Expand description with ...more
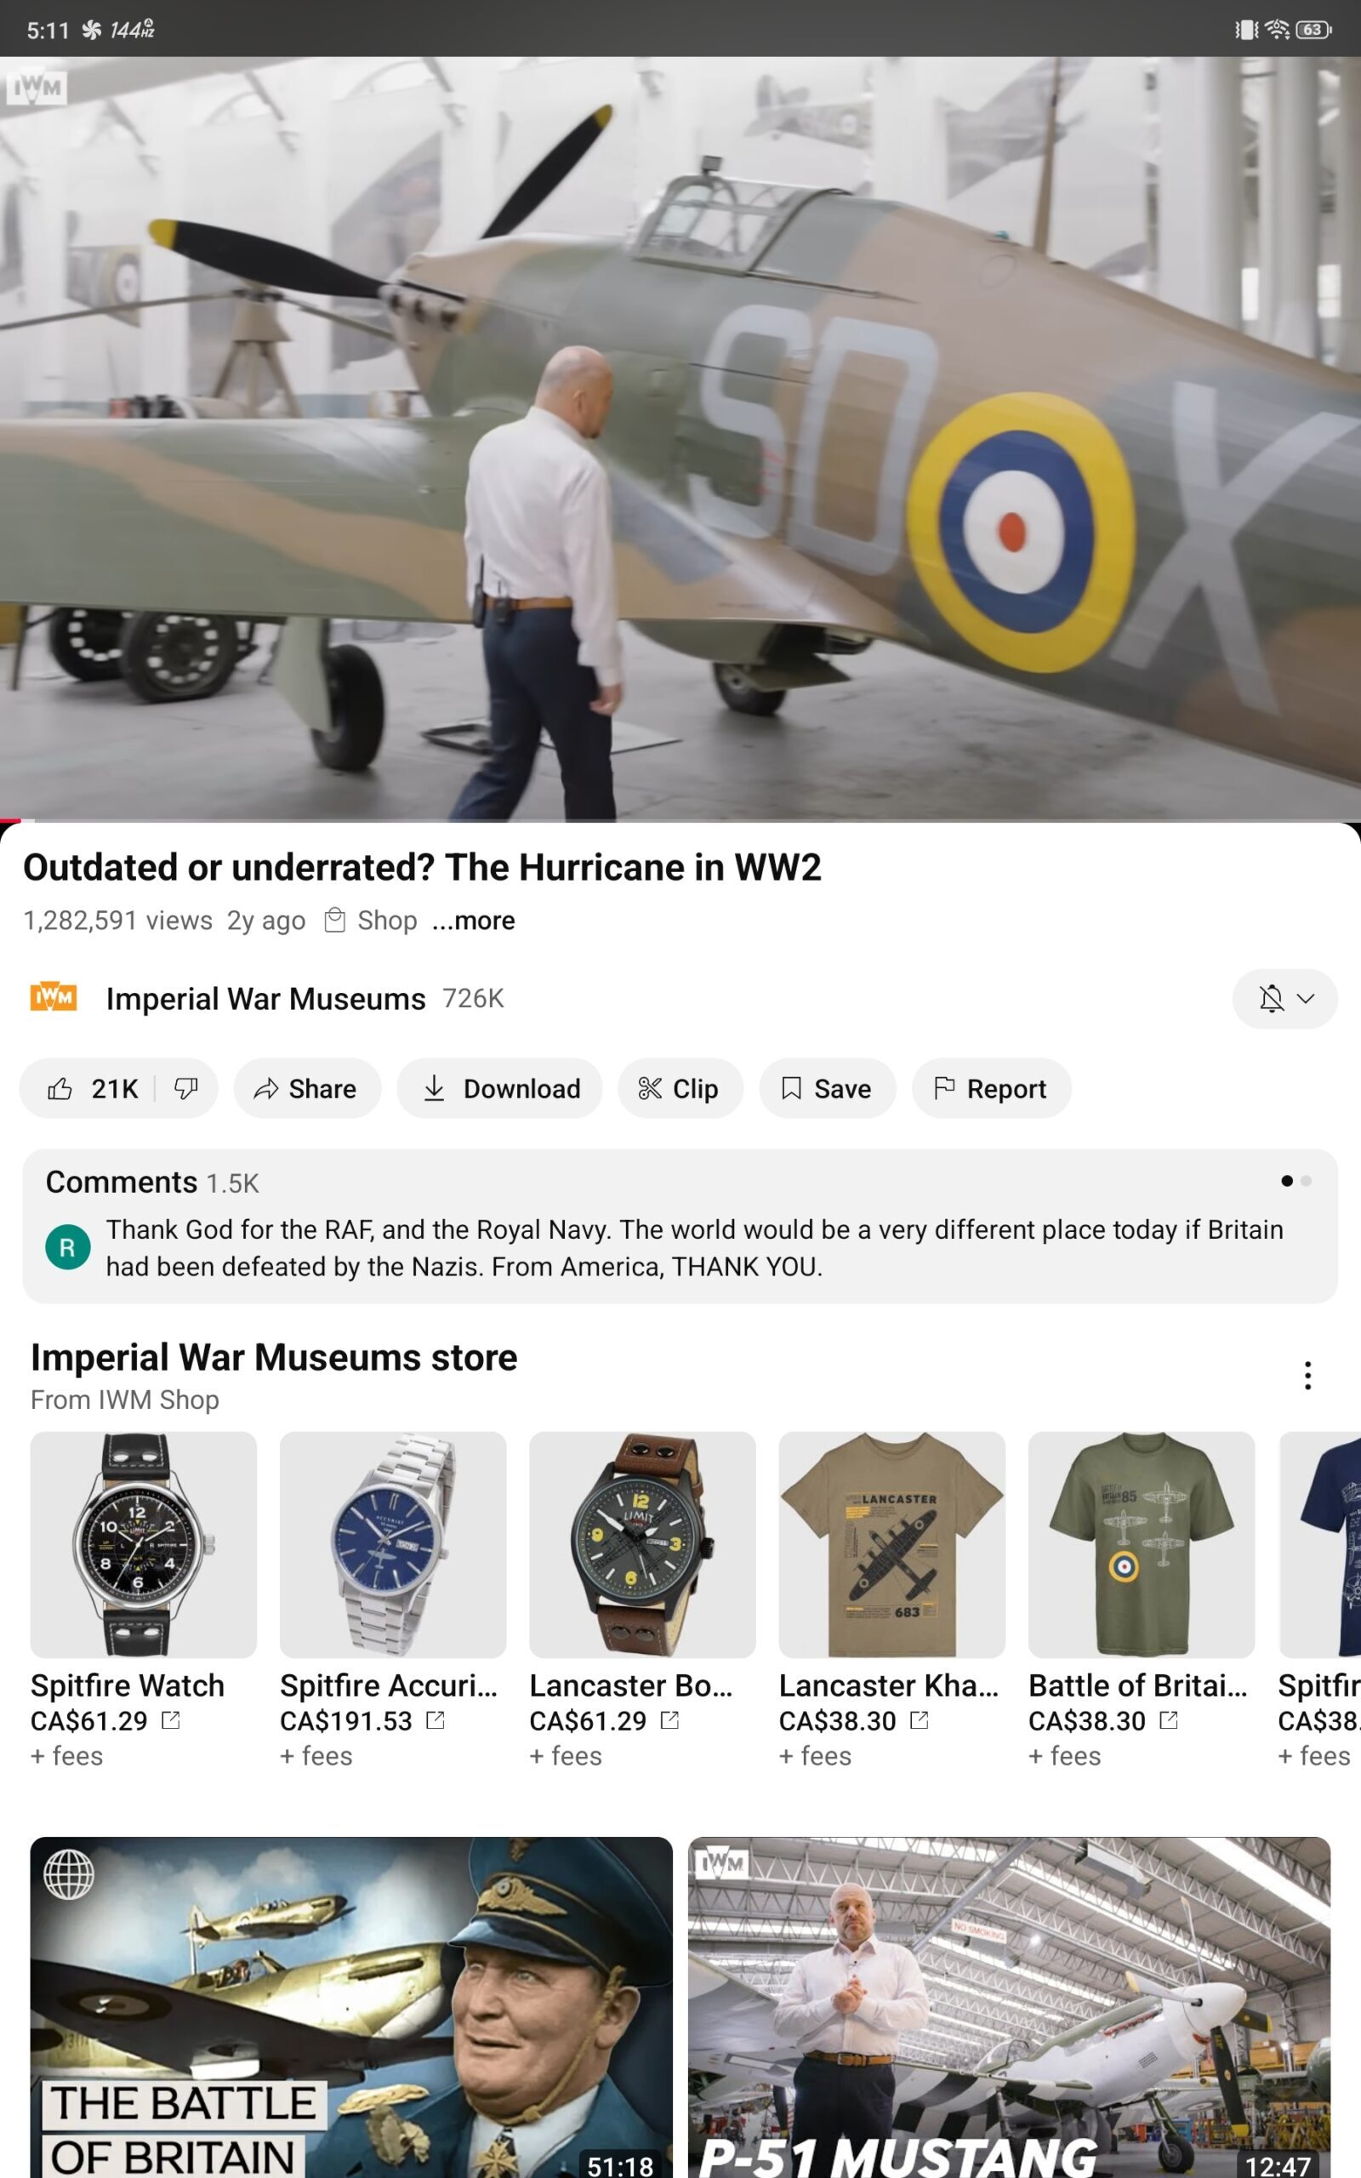This screenshot has height=2178, width=1361. 474,921
